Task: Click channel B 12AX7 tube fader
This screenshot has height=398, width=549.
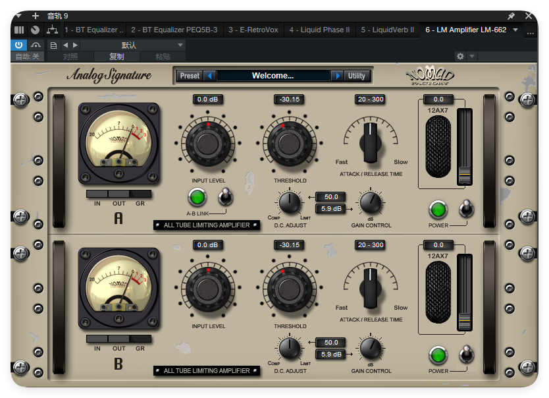Action: (465, 321)
